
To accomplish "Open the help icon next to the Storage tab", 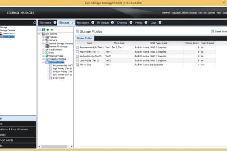I will tap(73, 22).
